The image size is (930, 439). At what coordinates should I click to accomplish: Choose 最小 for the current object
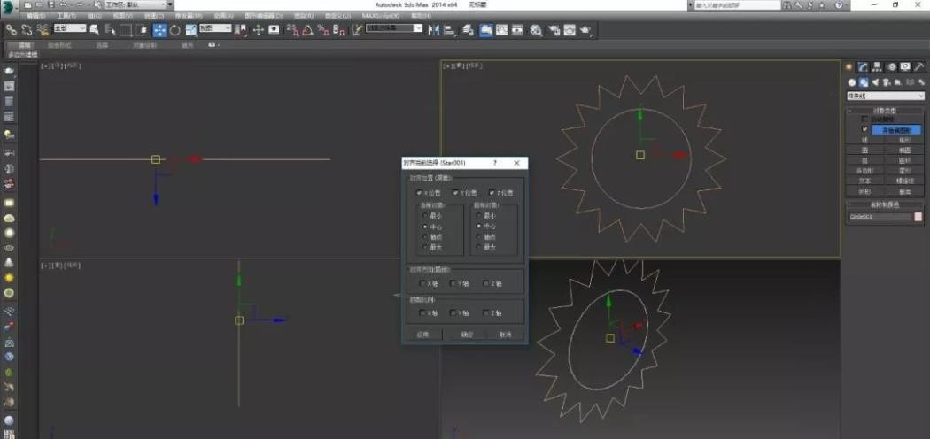point(424,215)
